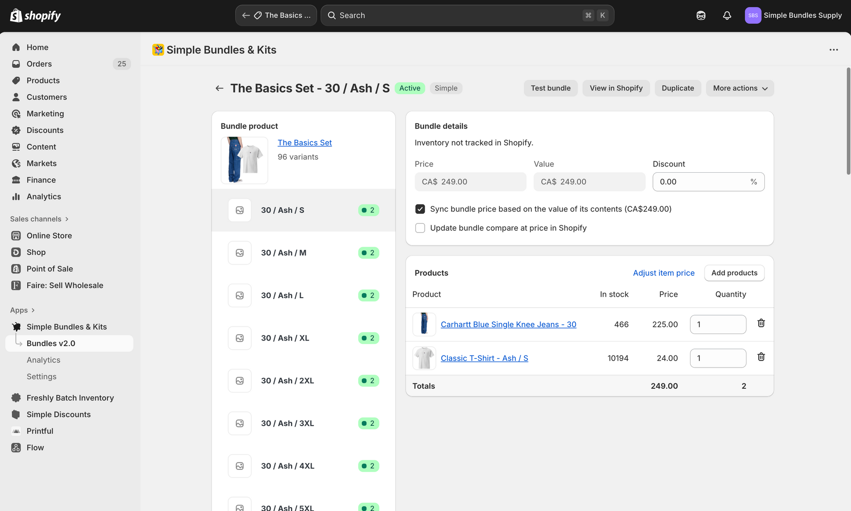Open the notifications bell icon
The width and height of the screenshot is (851, 511).
tap(727, 15)
